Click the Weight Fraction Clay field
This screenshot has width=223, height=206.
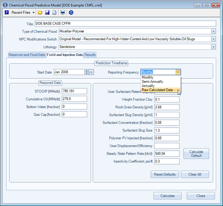coord(167,99)
